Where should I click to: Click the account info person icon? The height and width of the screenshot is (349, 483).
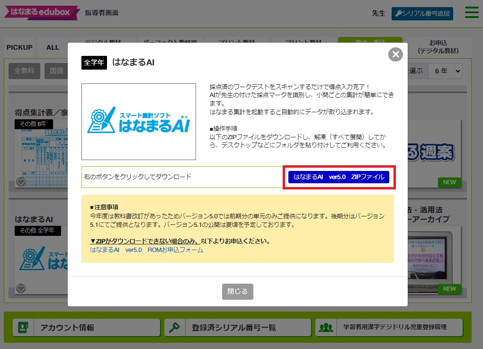click(x=23, y=327)
